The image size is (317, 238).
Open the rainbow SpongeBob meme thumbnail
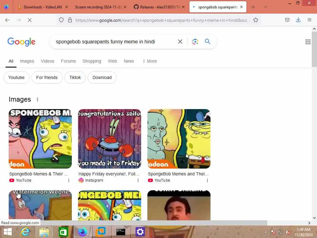point(110,205)
